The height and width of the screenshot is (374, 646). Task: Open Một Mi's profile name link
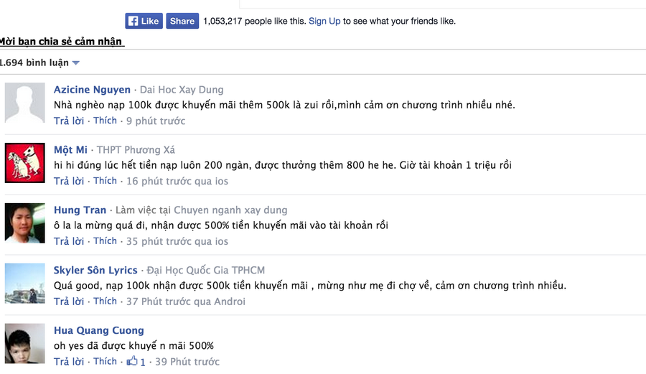coord(70,150)
